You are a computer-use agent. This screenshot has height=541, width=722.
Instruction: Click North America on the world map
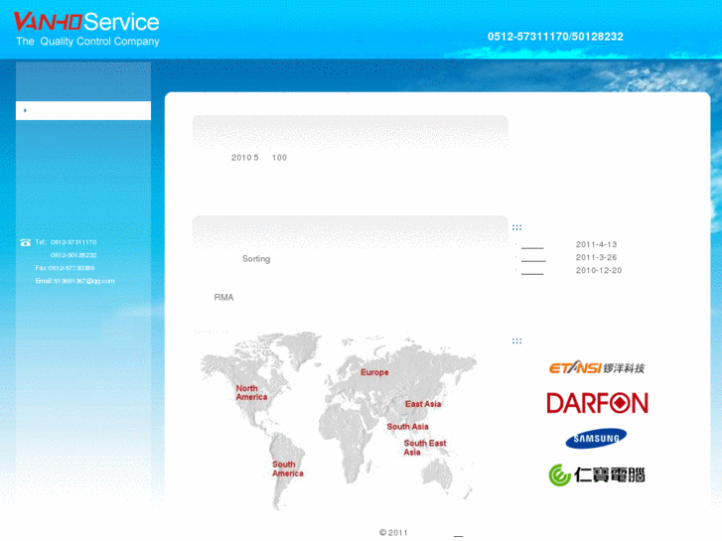251,393
